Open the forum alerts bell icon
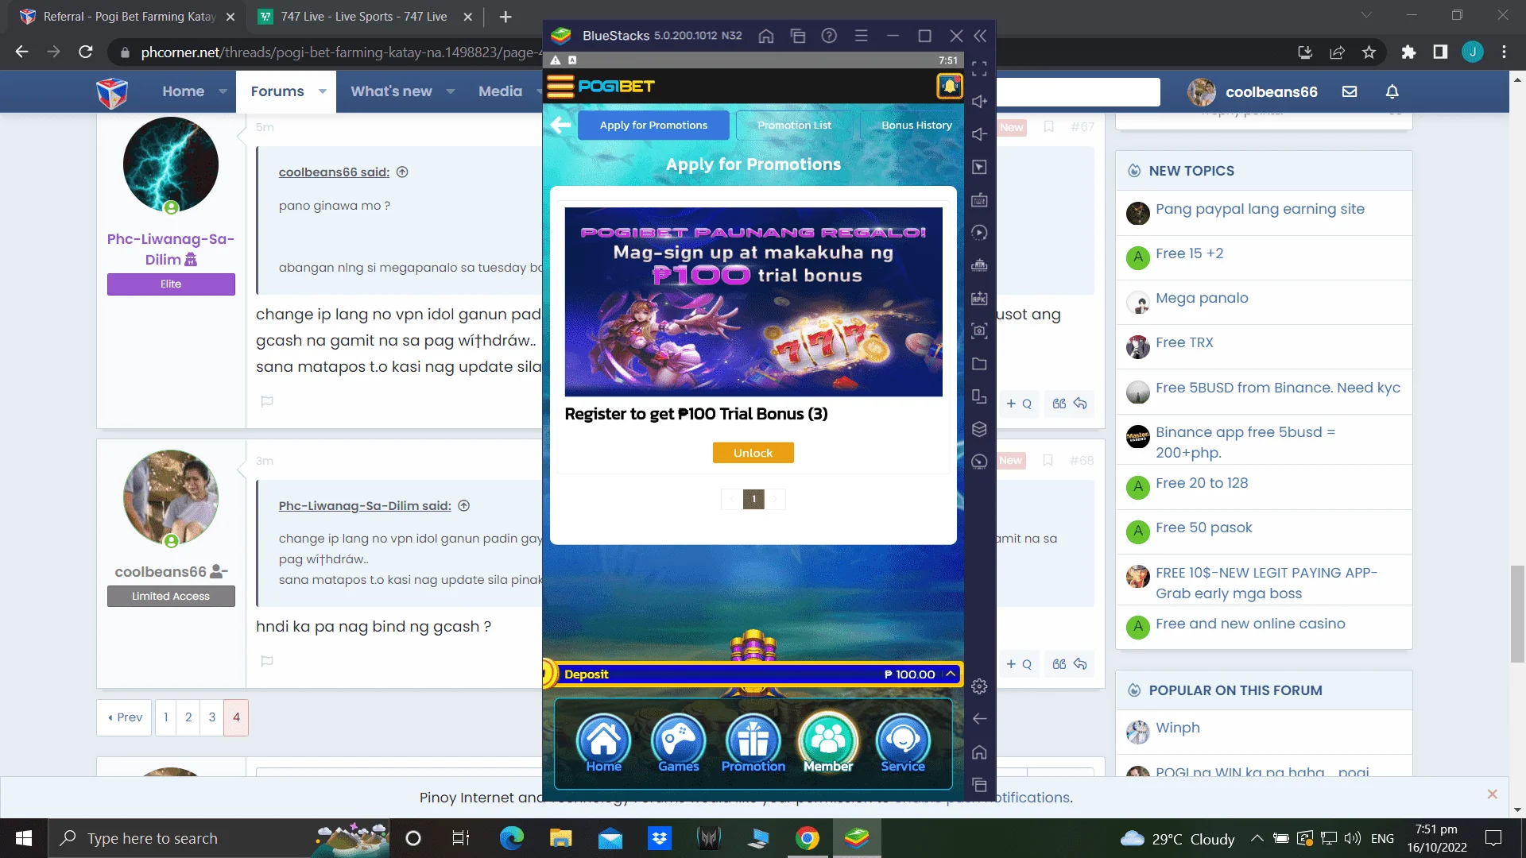The image size is (1526, 858). coord(1392,91)
